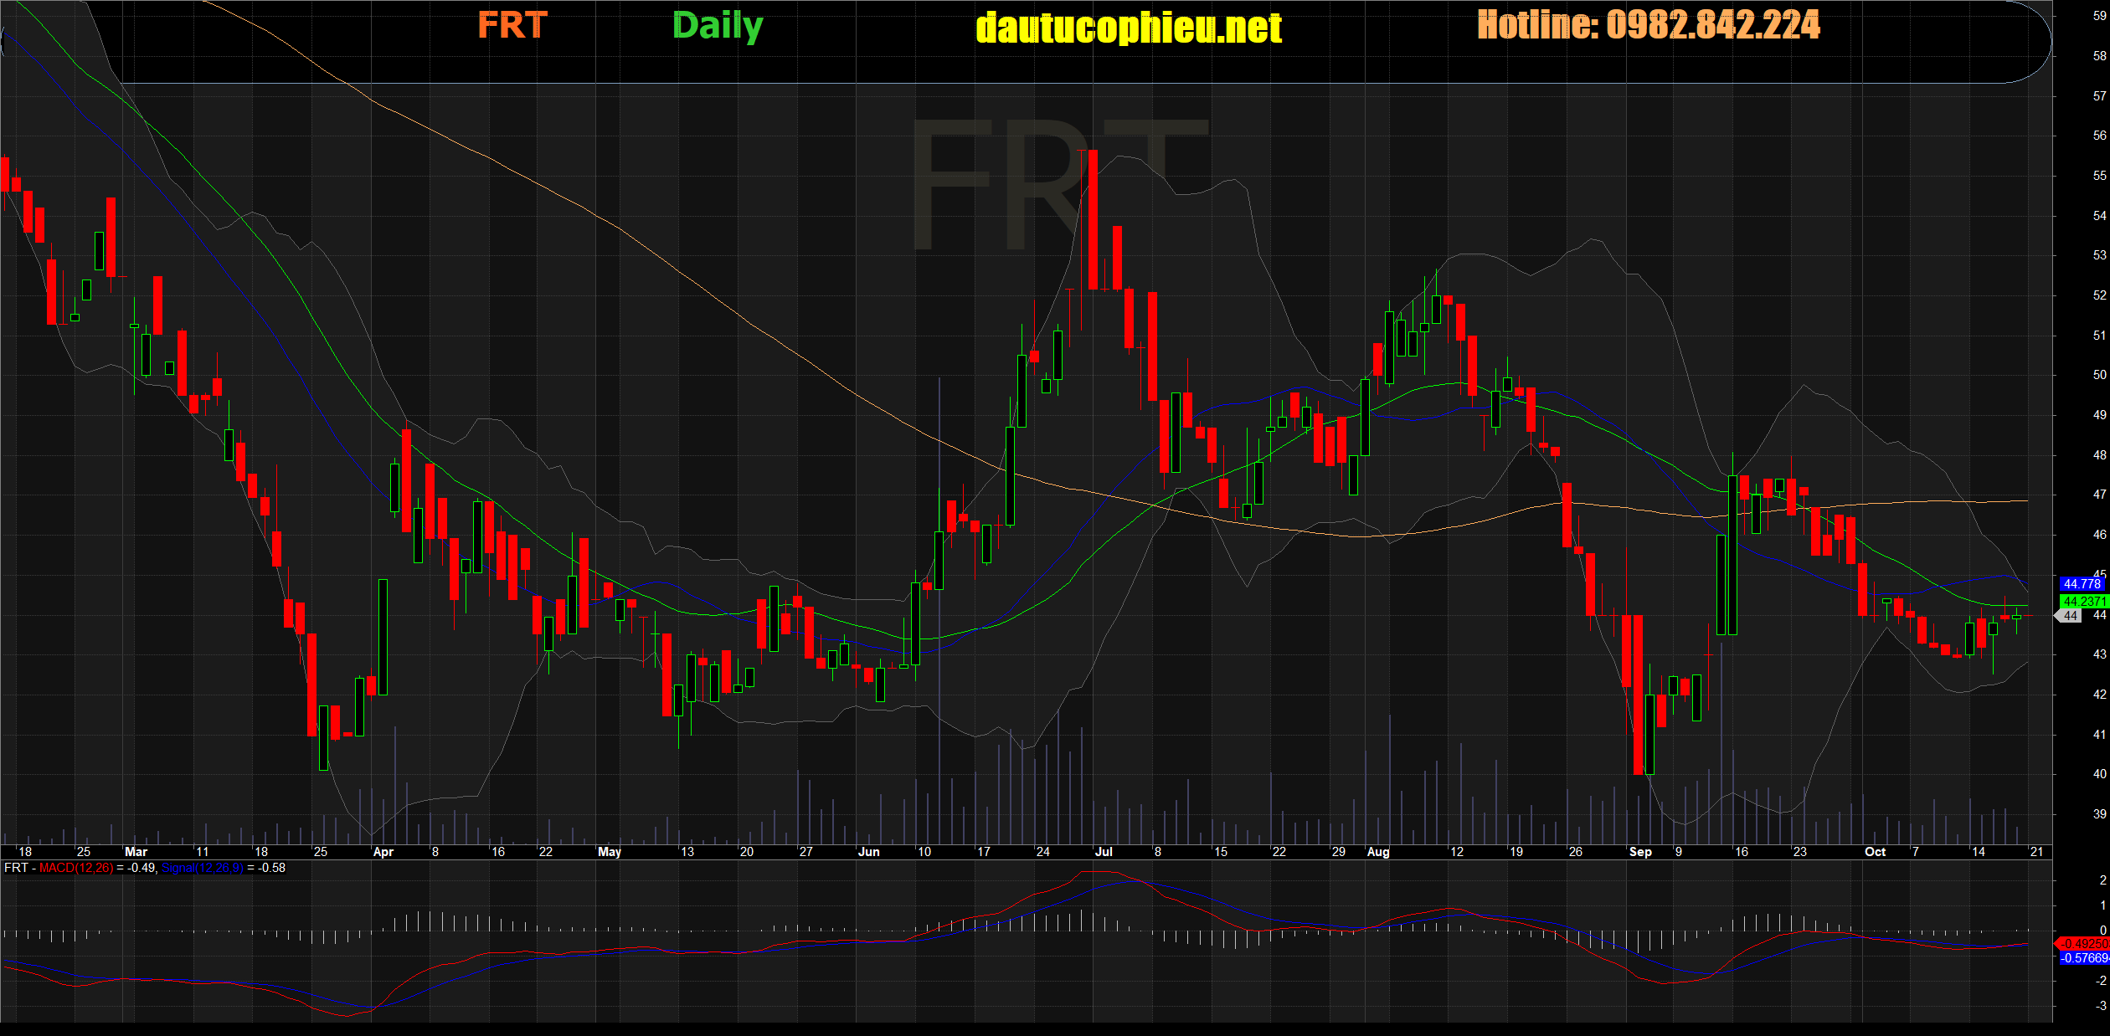Viewport: 2110px width, 1036px height.
Task: Click the blue Signal(12,26,9) legend label
Action: [x=202, y=868]
